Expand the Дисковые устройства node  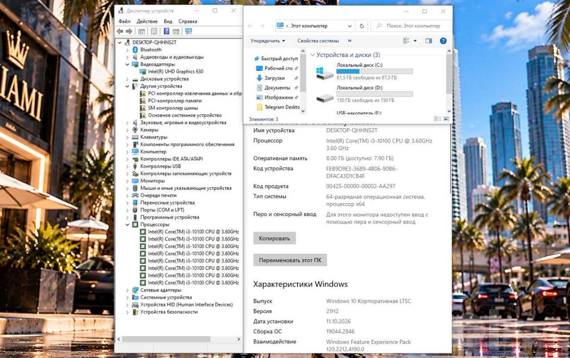[127, 79]
